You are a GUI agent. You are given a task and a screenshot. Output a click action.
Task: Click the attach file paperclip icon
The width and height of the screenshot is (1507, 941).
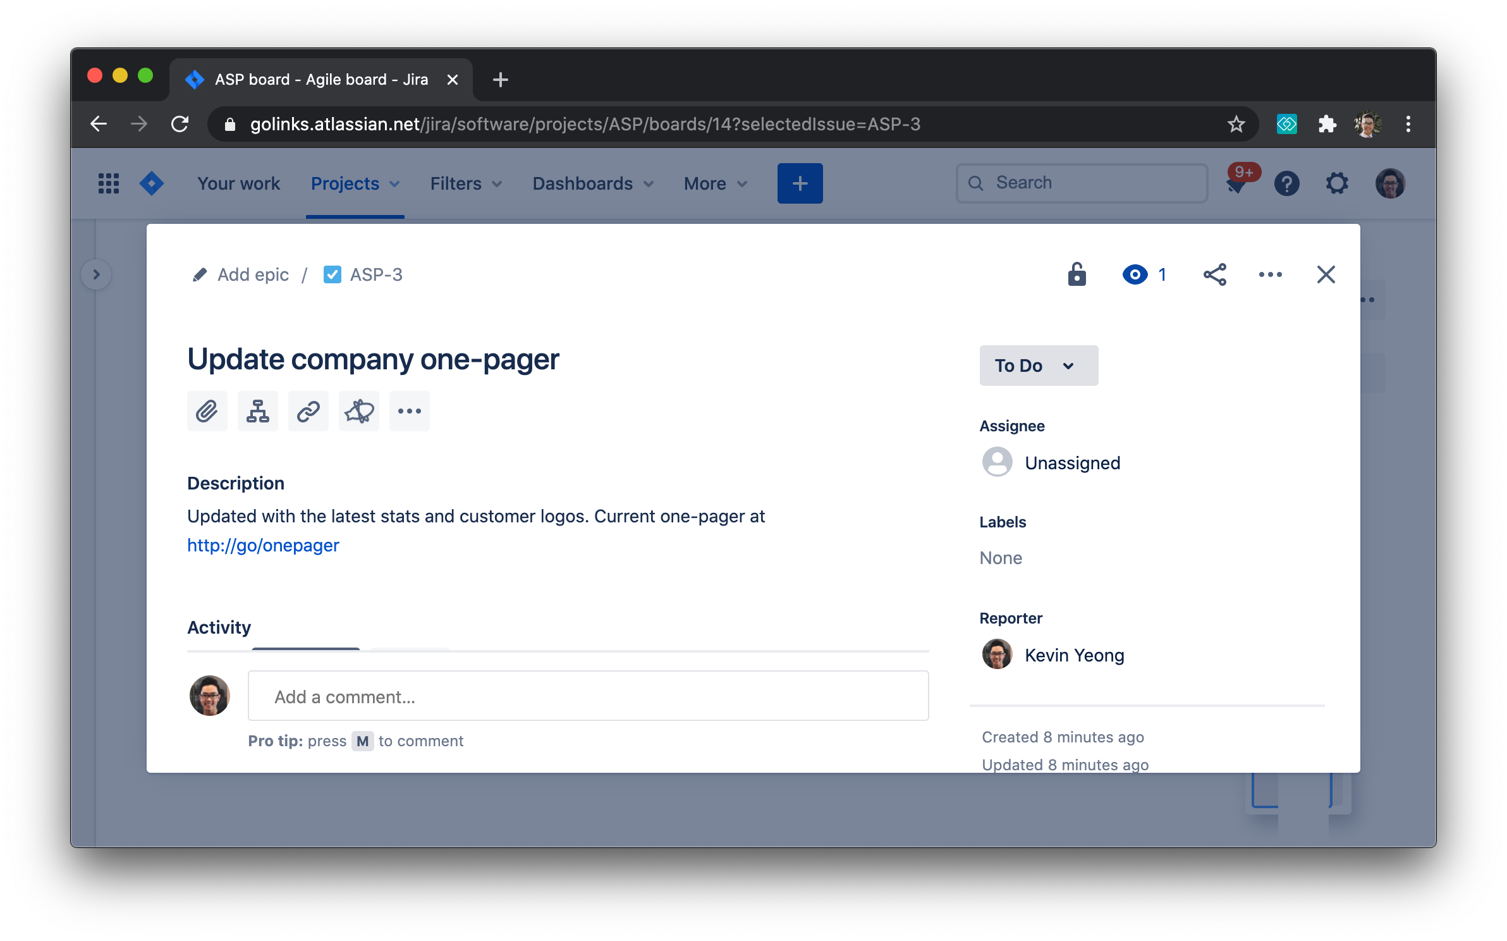207,411
